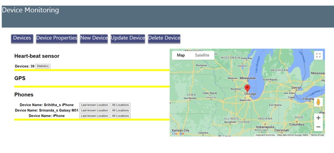
Task: Click the Detroit label on the map
Action: pyautogui.click(x=297, y=87)
